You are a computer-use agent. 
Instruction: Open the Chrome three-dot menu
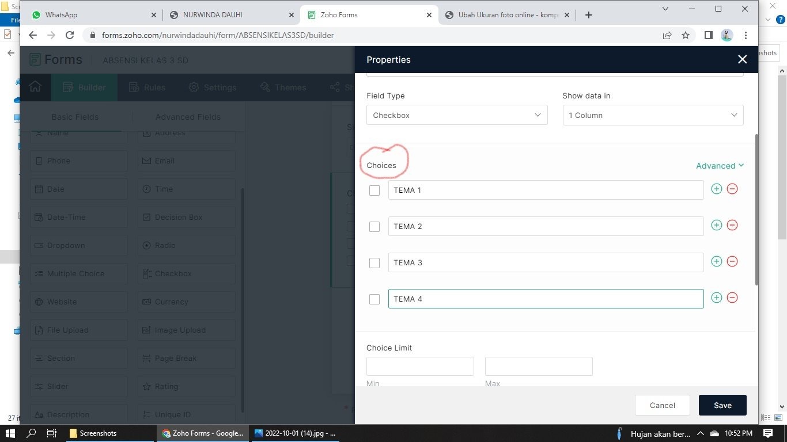pos(746,35)
